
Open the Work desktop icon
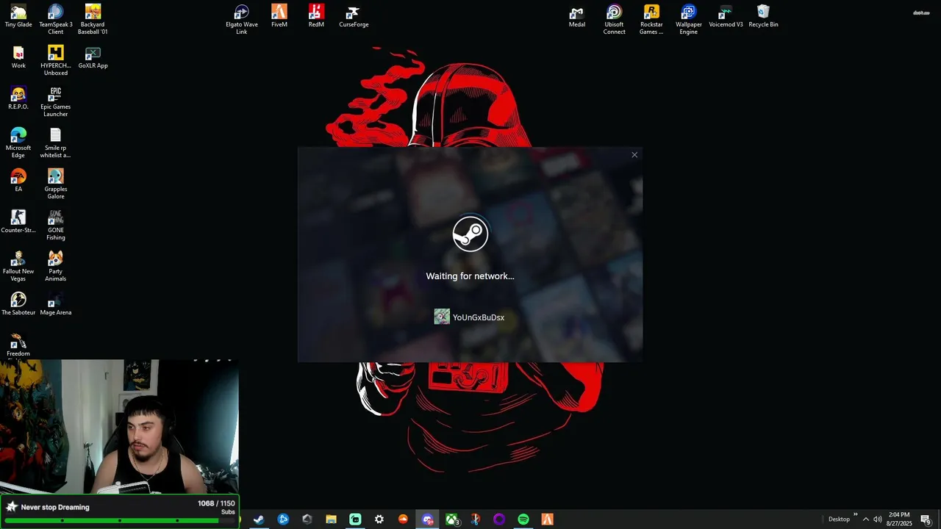[18, 57]
